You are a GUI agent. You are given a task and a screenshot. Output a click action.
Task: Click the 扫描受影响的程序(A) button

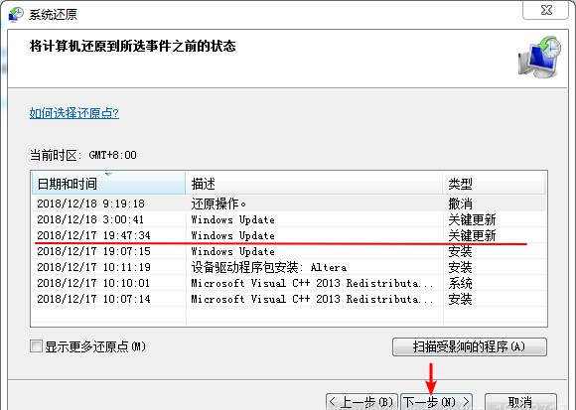tap(470, 346)
